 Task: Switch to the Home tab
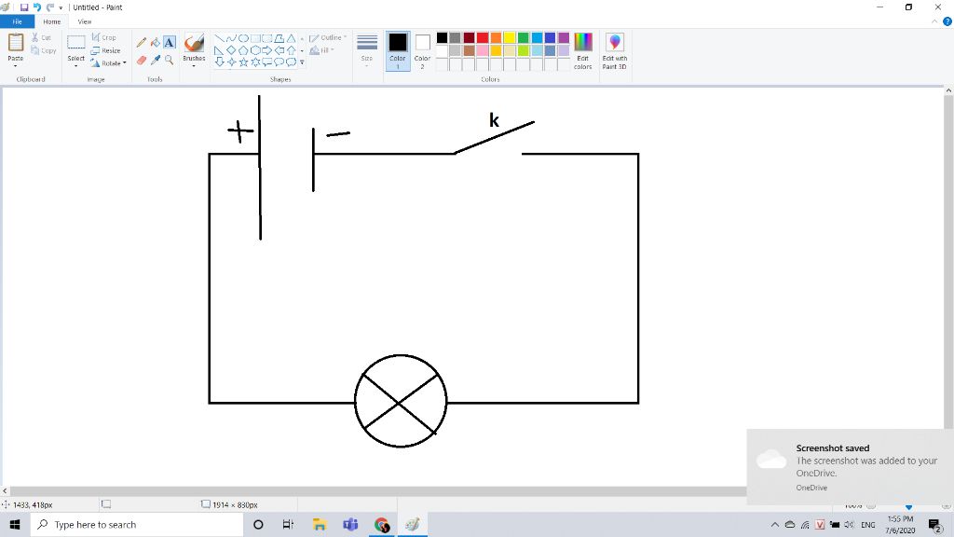click(x=52, y=21)
